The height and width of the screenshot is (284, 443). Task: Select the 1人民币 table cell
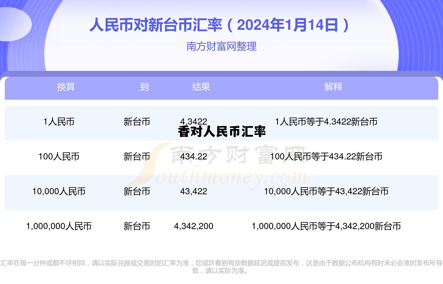pos(58,121)
